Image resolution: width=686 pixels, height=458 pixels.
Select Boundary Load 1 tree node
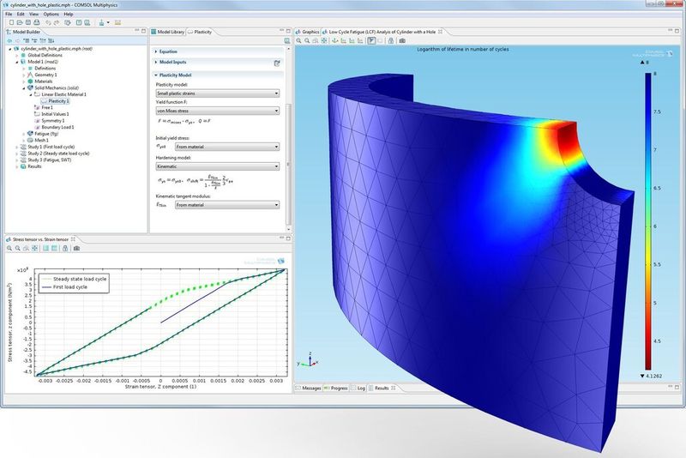pyautogui.click(x=54, y=127)
